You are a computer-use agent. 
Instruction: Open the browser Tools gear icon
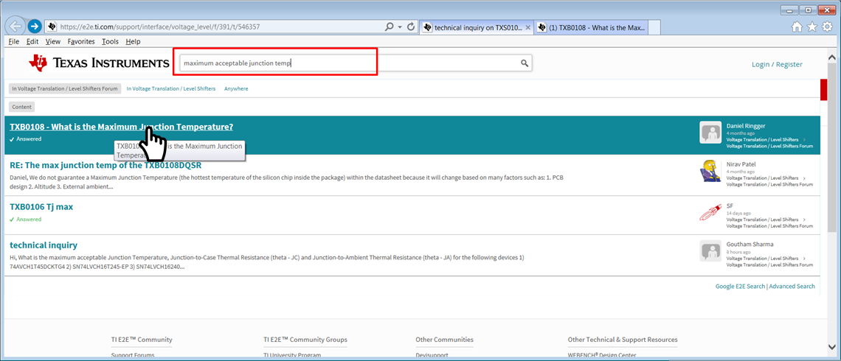pos(828,27)
